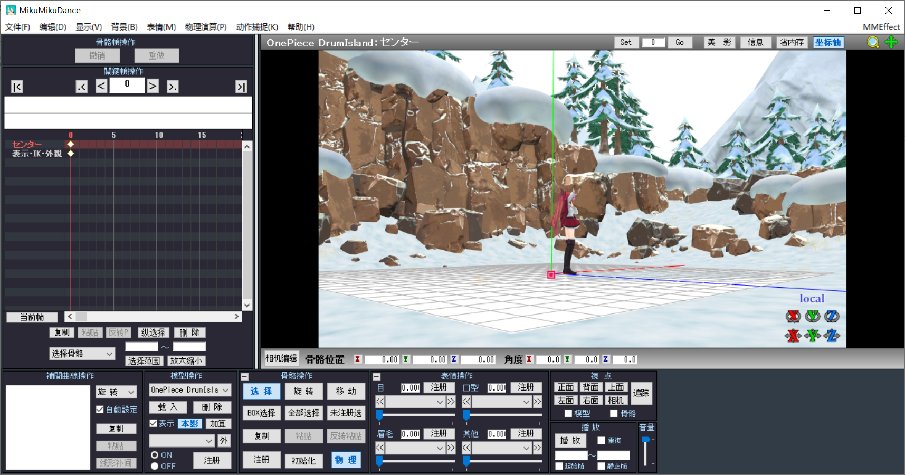Open the eye morph dropdown

pyautogui.click(x=415, y=402)
